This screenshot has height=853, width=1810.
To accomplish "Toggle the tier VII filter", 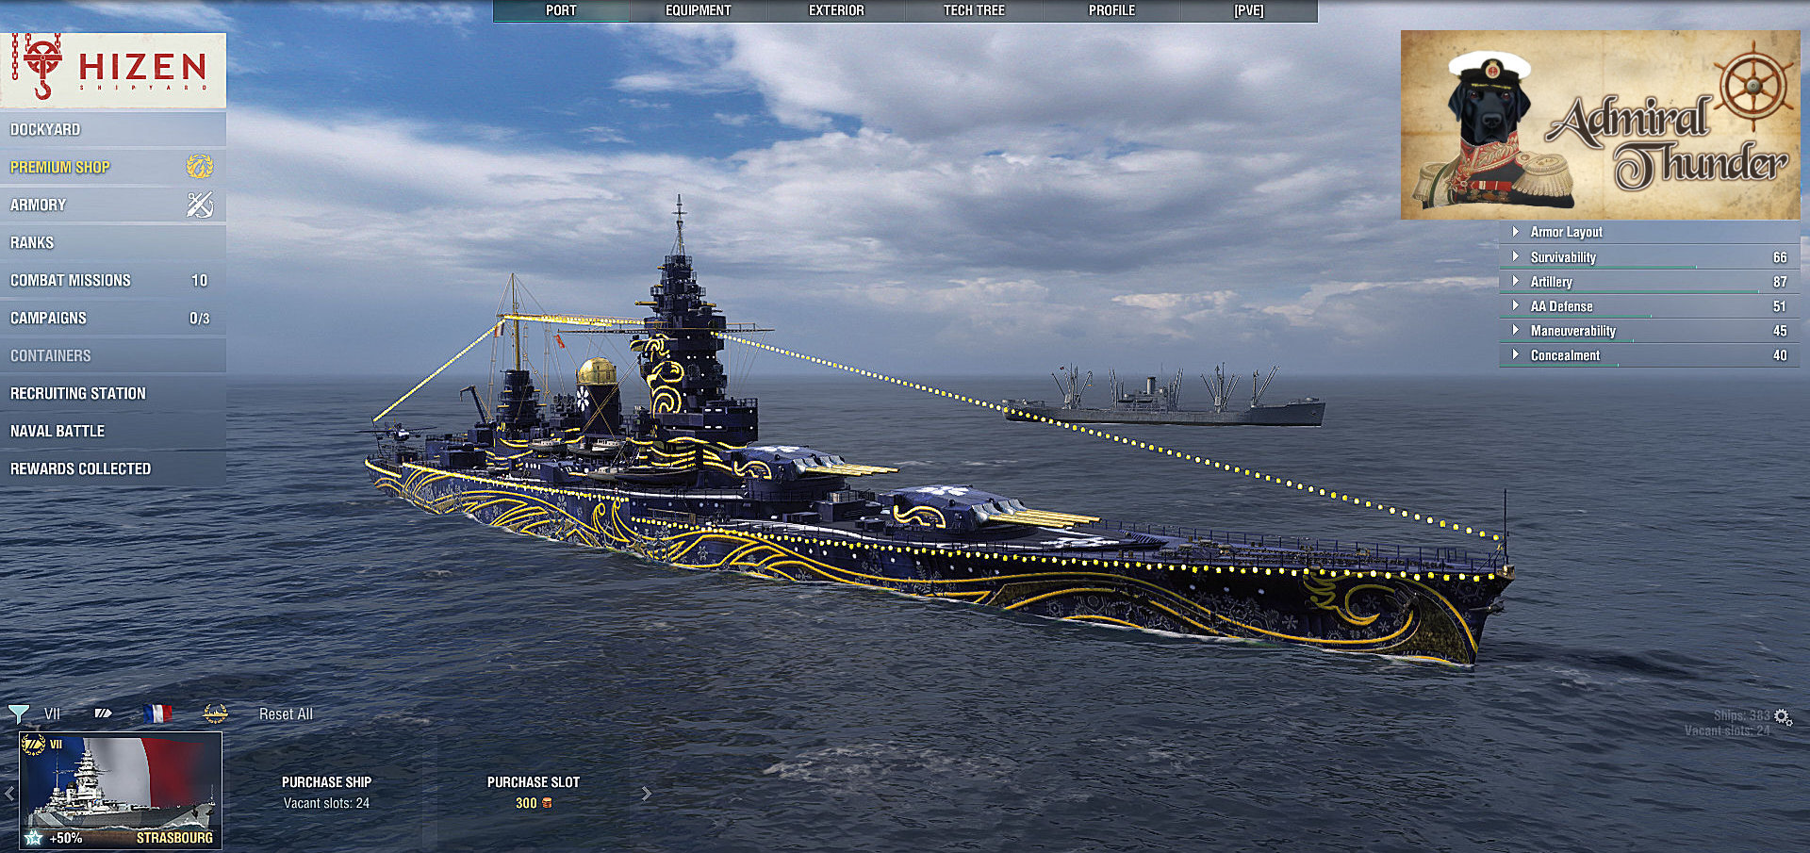I will point(52,714).
